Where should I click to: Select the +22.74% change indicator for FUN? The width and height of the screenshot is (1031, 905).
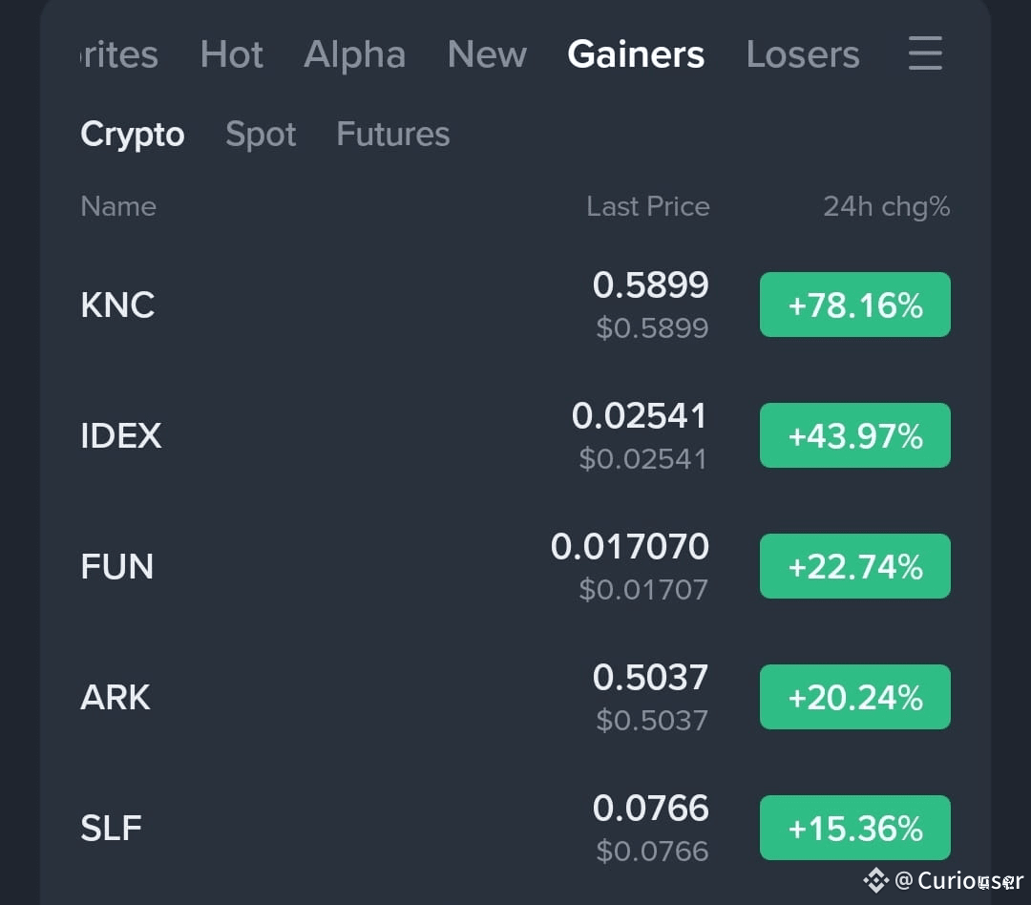click(x=854, y=565)
